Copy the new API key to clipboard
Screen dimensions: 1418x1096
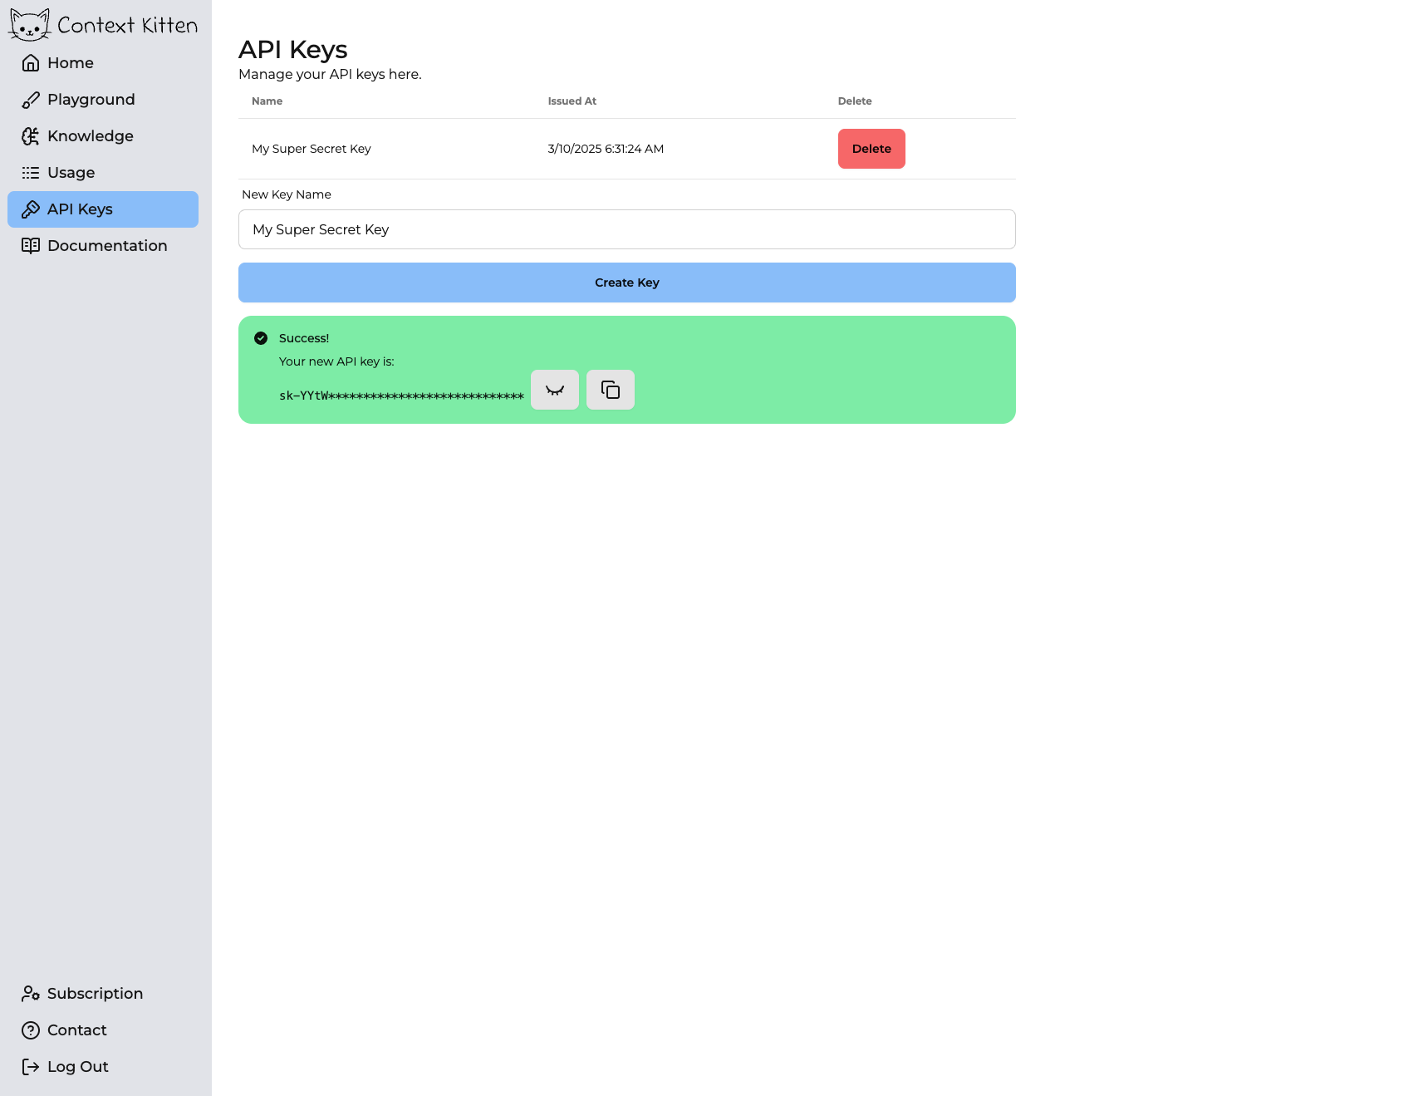click(611, 390)
